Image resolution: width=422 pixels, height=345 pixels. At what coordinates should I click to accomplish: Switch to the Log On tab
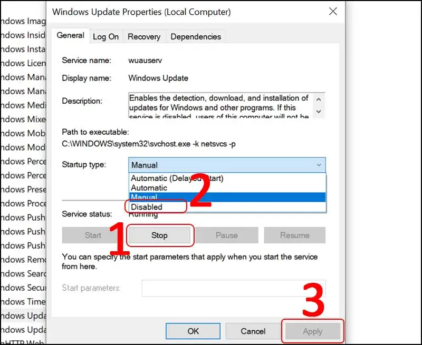coord(106,36)
